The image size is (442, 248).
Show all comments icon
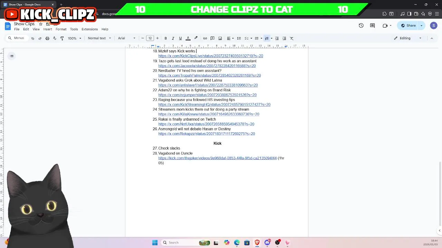tap(372, 25)
